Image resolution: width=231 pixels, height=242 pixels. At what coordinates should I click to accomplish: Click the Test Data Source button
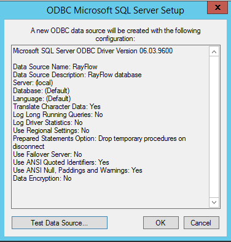(x=60, y=222)
